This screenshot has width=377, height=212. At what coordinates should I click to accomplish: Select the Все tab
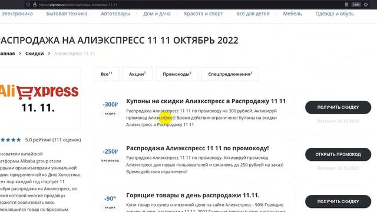point(106,74)
